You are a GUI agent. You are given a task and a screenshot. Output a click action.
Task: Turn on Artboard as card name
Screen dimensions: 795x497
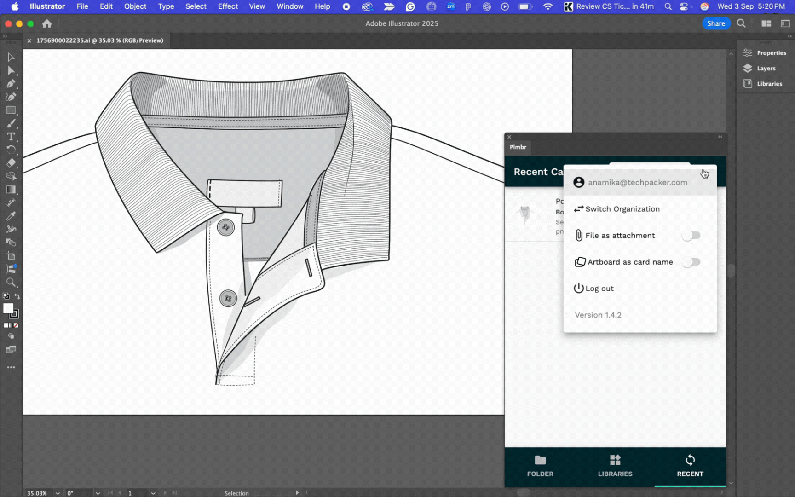[691, 261]
